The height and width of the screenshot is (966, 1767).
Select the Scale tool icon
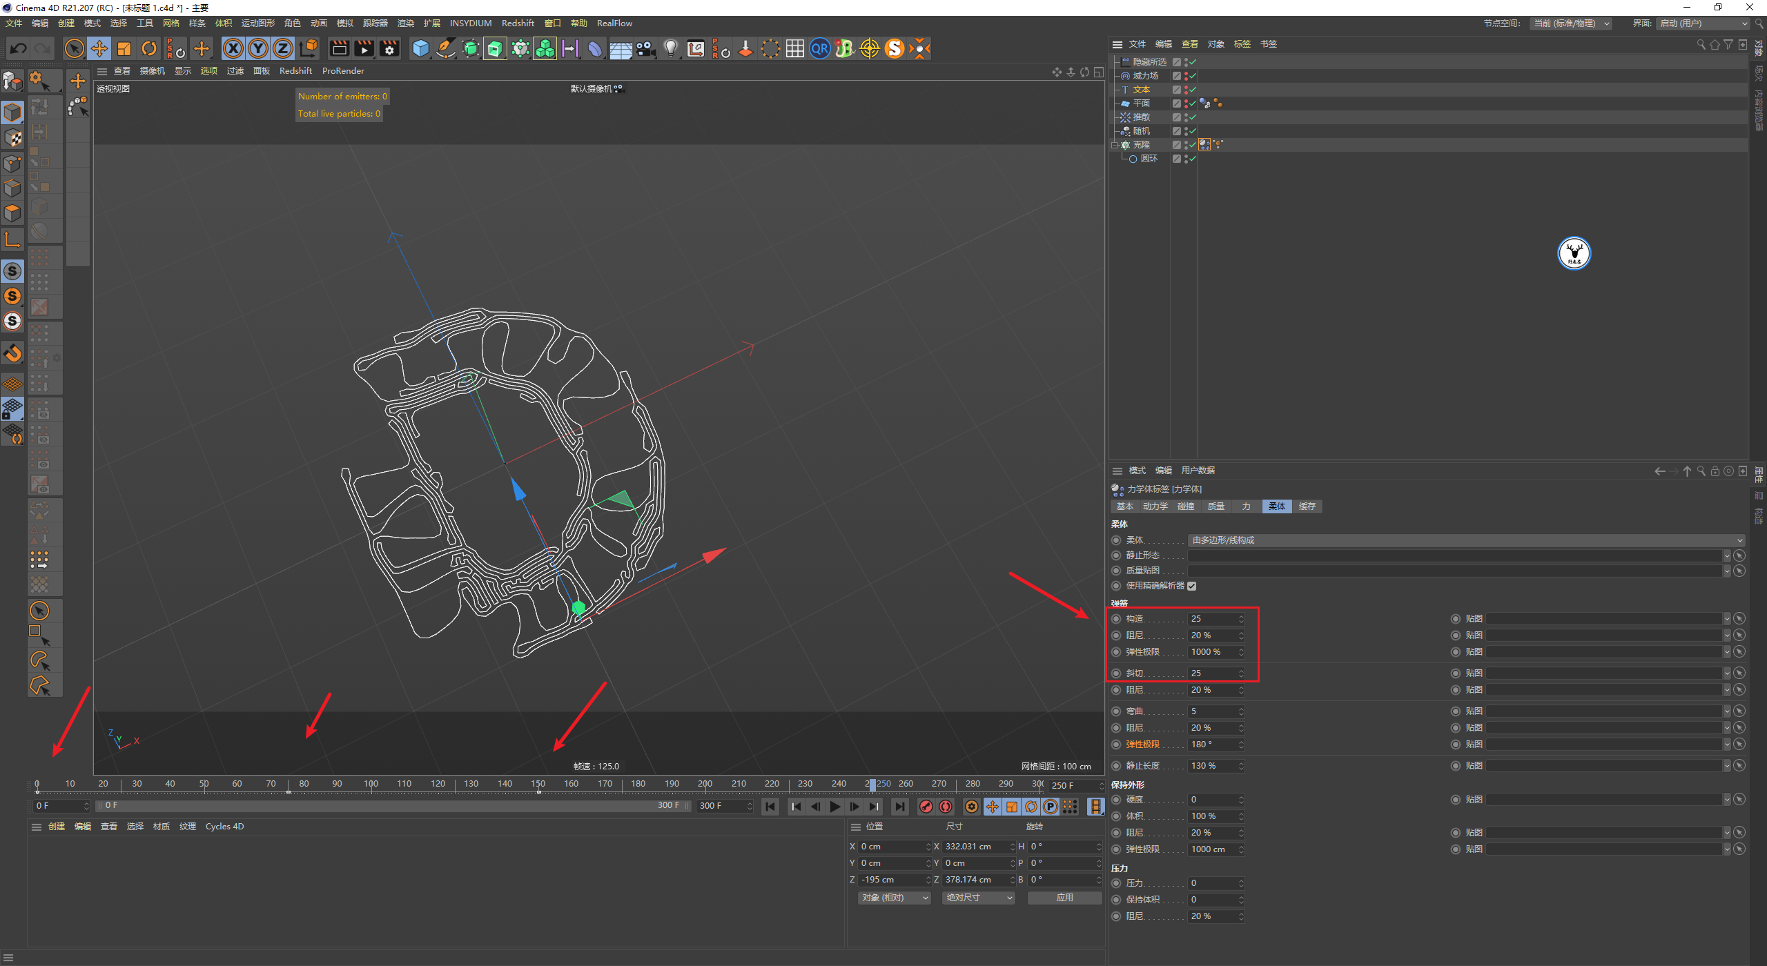[124, 48]
